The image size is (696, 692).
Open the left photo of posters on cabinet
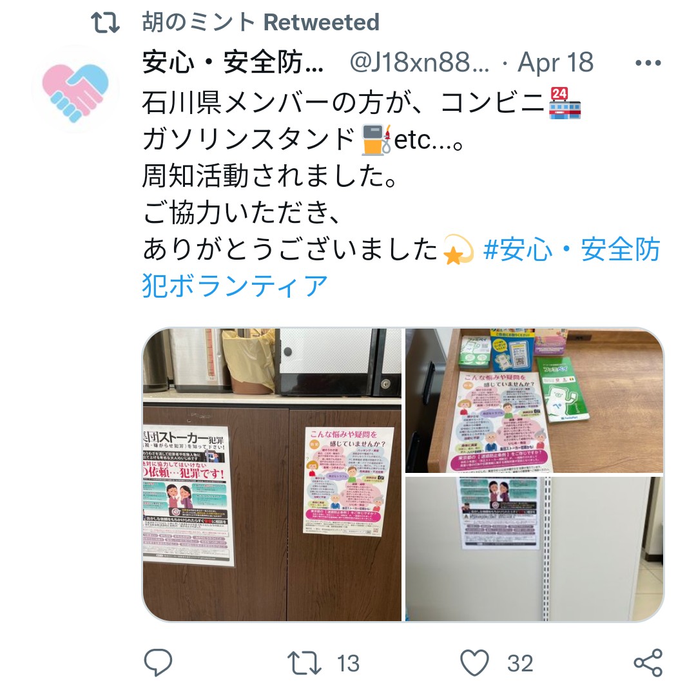pos(272,474)
